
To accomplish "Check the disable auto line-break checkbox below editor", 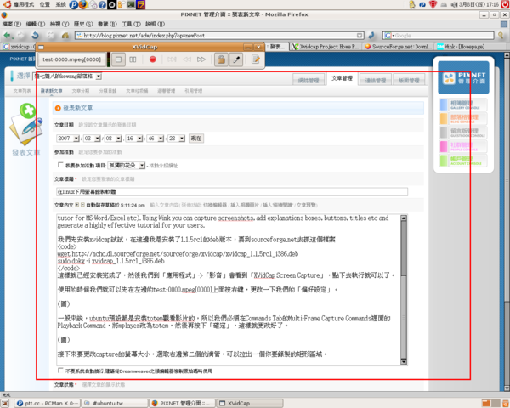I will (60, 371).
